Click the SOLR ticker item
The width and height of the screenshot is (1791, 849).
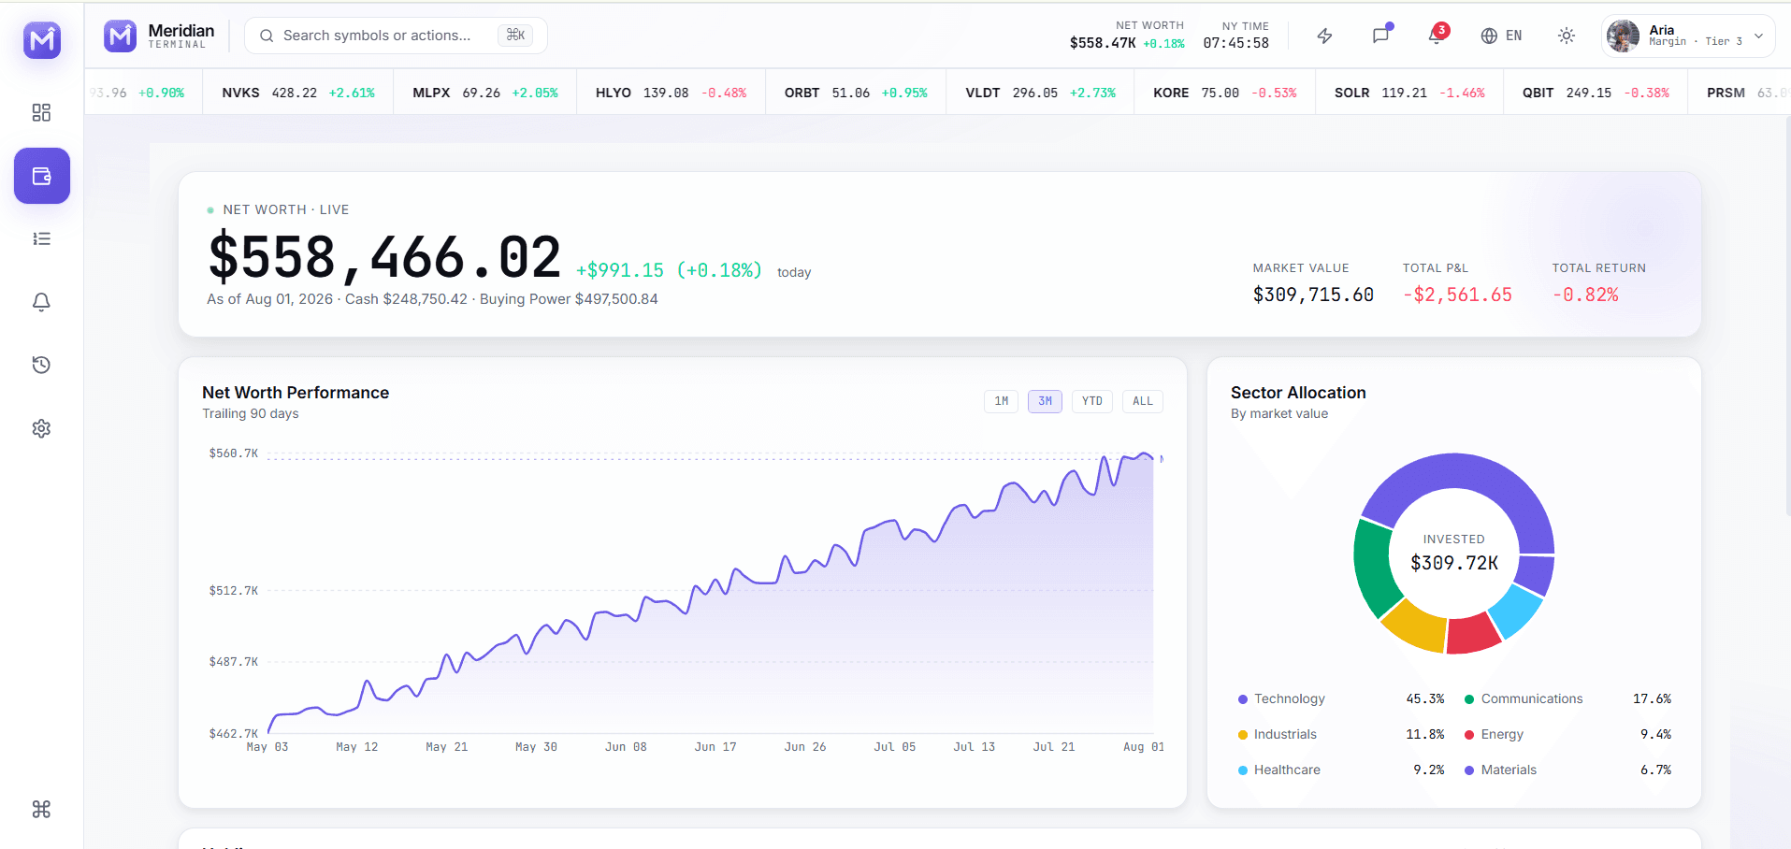(x=1409, y=93)
